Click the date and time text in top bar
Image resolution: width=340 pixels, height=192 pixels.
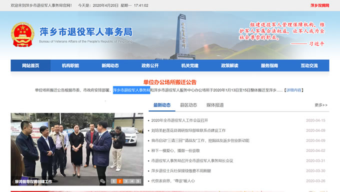(x=113, y=5)
